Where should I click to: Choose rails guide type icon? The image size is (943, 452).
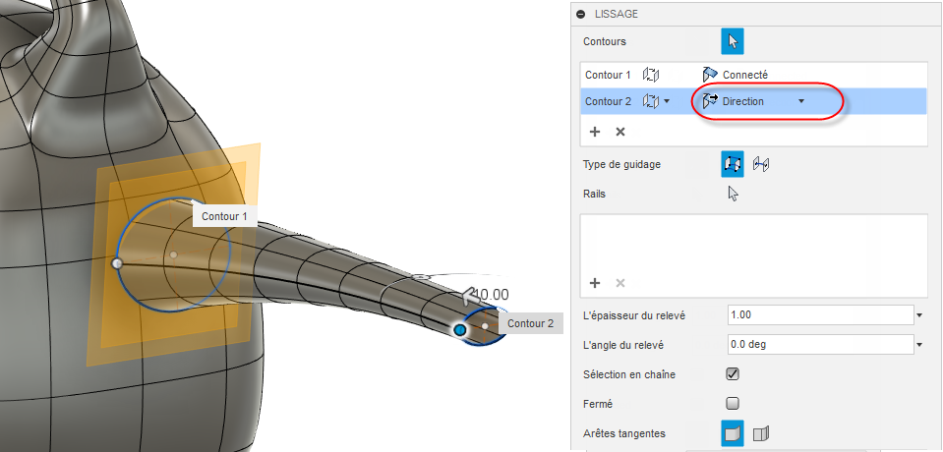point(733,164)
